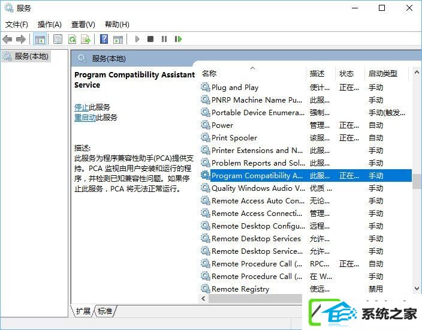Select the gear icon of Quality Windows Audio
Screen dimensions: 422x330
(x=206, y=188)
